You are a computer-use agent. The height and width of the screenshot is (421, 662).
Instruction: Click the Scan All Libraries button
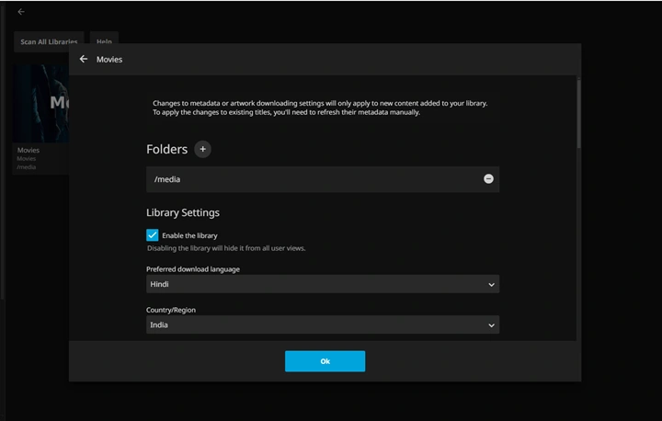click(49, 41)
